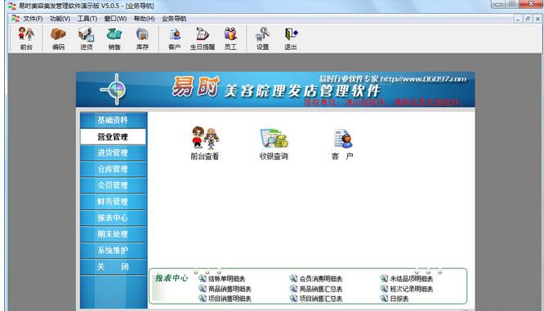Open the 客户 icon in the main panel
This screenshot has width=544, height=311.
[342, 144]
